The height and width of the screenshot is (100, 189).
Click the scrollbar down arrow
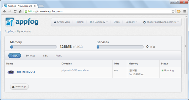[x=186, y=97]
